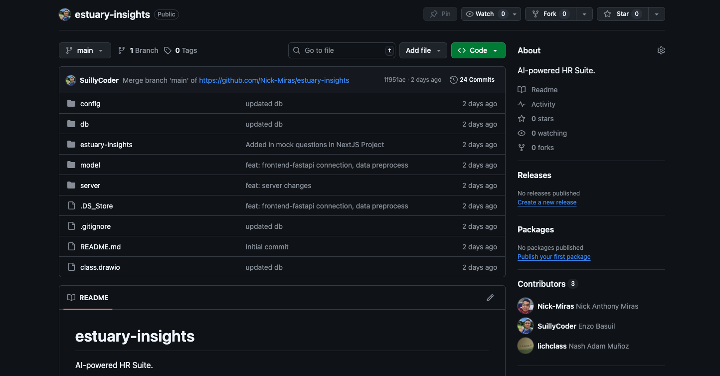Click the branch icon beside 1 Branch
Viewport: 720px width, 376px height.
point(122,50)
